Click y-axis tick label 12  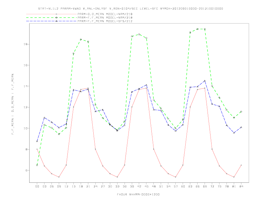(x=26, y=107)
